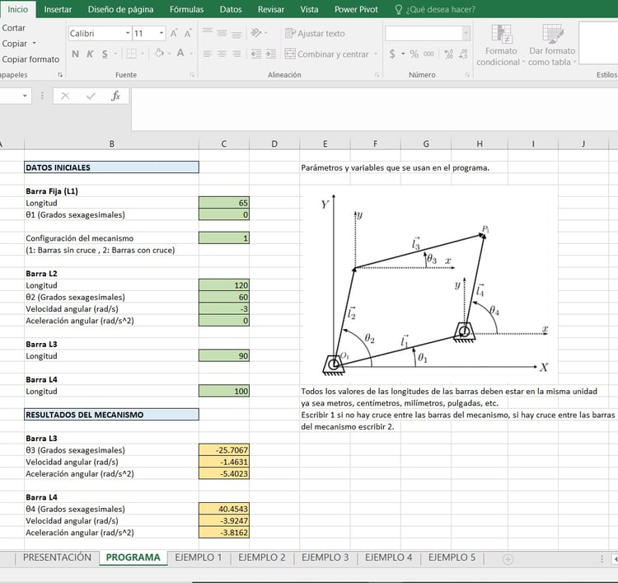Viewport: 618px width, 583px height.
Task: Click Cortar in clipboard group
Action: [13, 28]
